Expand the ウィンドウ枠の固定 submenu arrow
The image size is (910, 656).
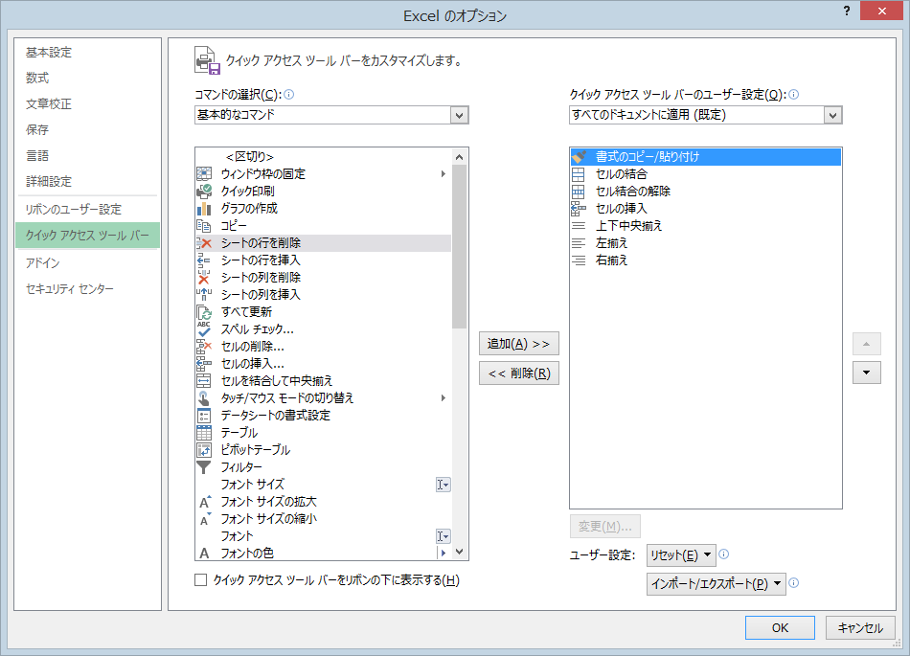(x=444, y=173)
